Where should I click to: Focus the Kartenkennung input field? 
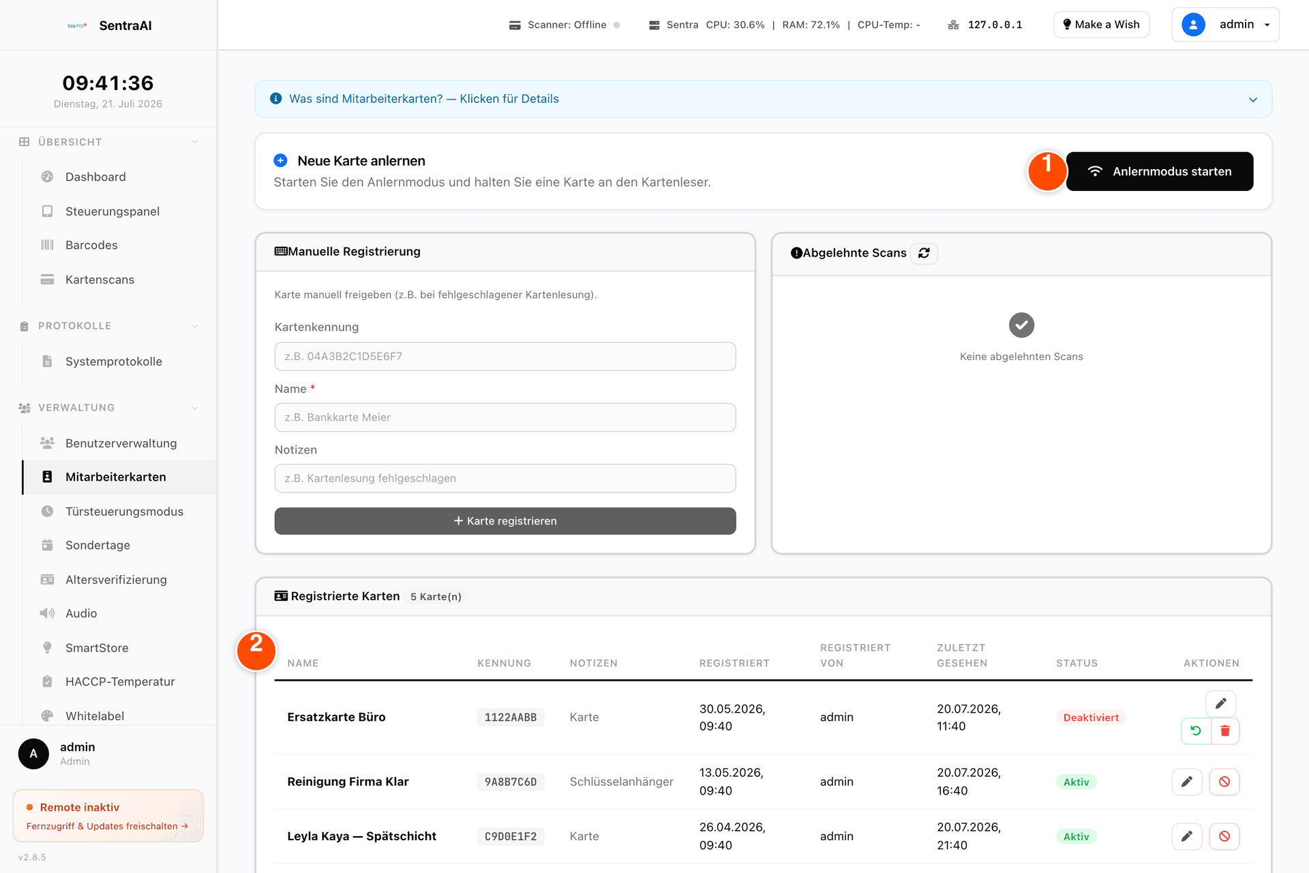click(x=505, y=357)
